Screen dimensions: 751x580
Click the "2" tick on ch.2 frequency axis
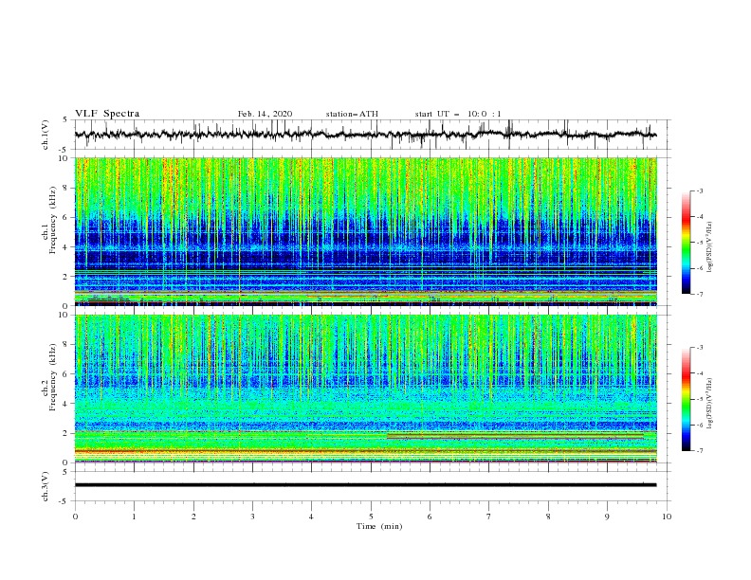66,433
